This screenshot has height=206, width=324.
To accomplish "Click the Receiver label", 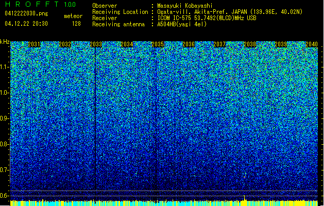I will [x=105, y=18].
